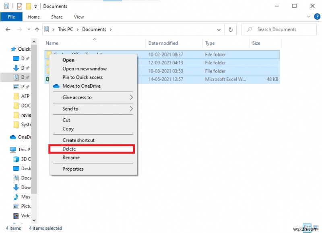Open the pinned Downloads folder under Quick access
The height and width of the screenshot is (233, 322).
pos(21,68)
